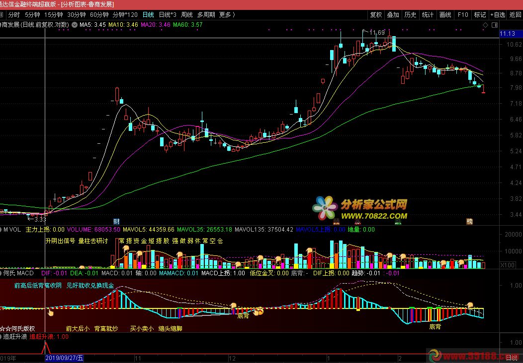
Task: Toggle the 何氏 MACD panel circle button
Action: coord(2,273)
